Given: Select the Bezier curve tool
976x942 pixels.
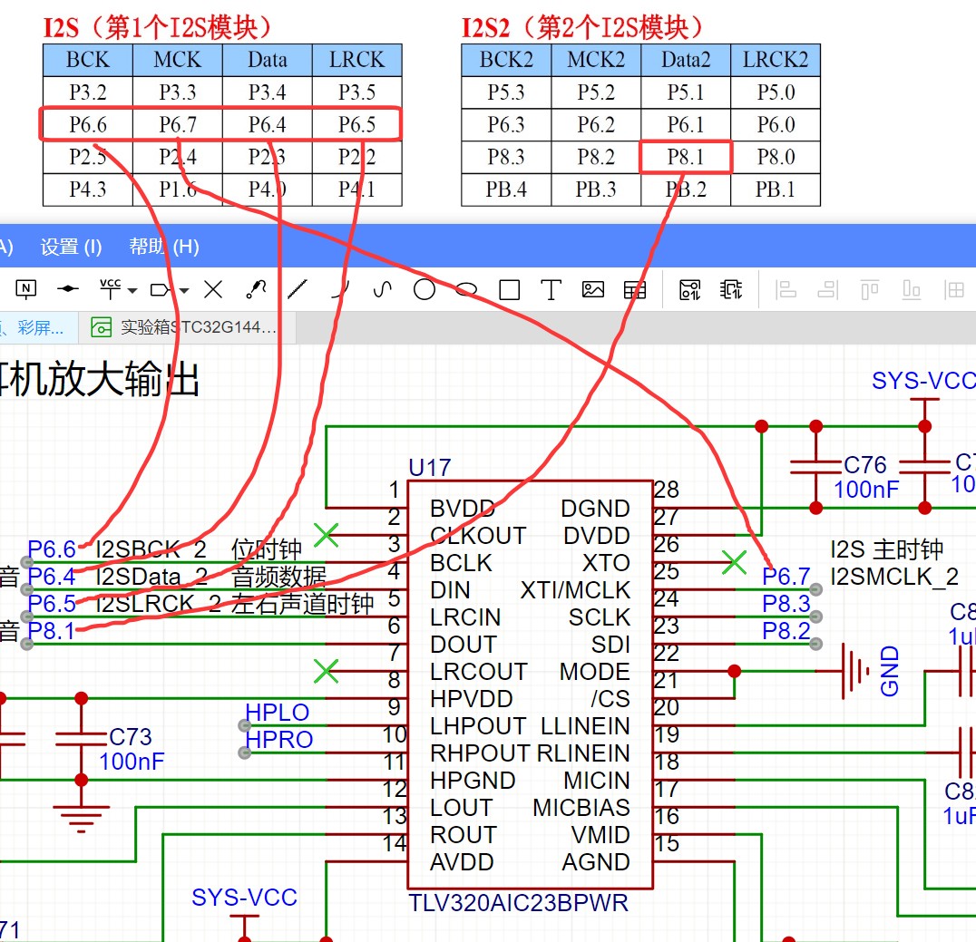Looking at the screenshot, I should tap(382, 290).
